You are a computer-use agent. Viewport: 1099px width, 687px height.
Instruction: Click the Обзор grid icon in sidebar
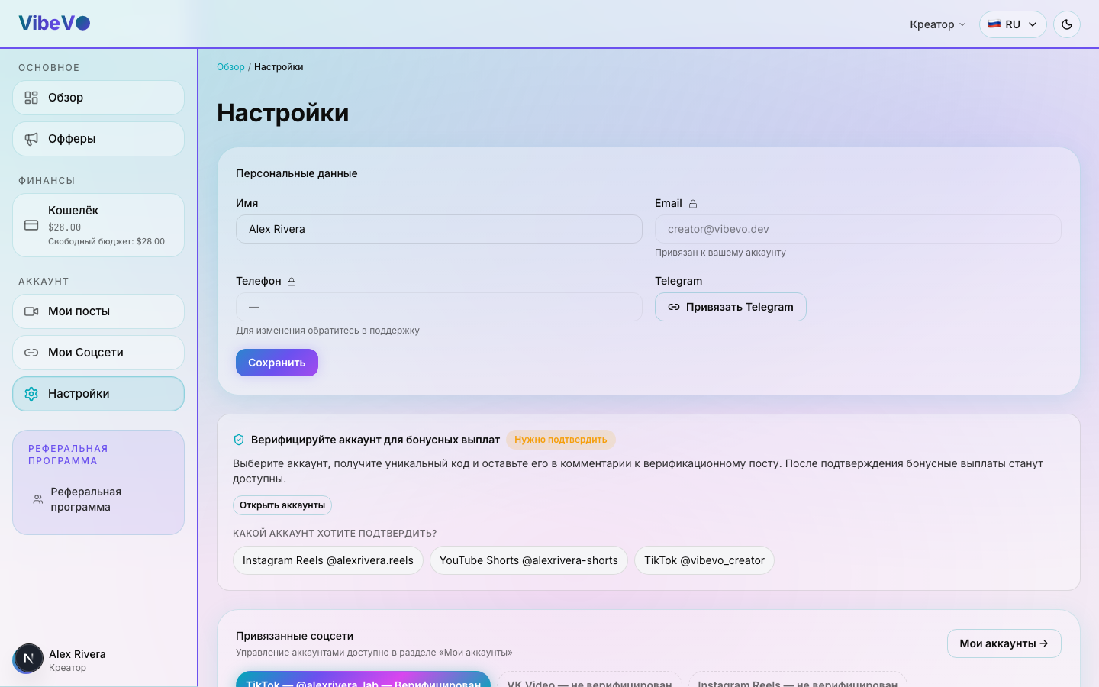pos(31,98)
